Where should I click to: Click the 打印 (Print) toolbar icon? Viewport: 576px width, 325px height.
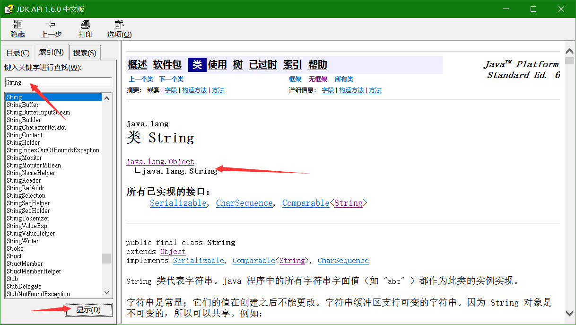pos(85,27)
